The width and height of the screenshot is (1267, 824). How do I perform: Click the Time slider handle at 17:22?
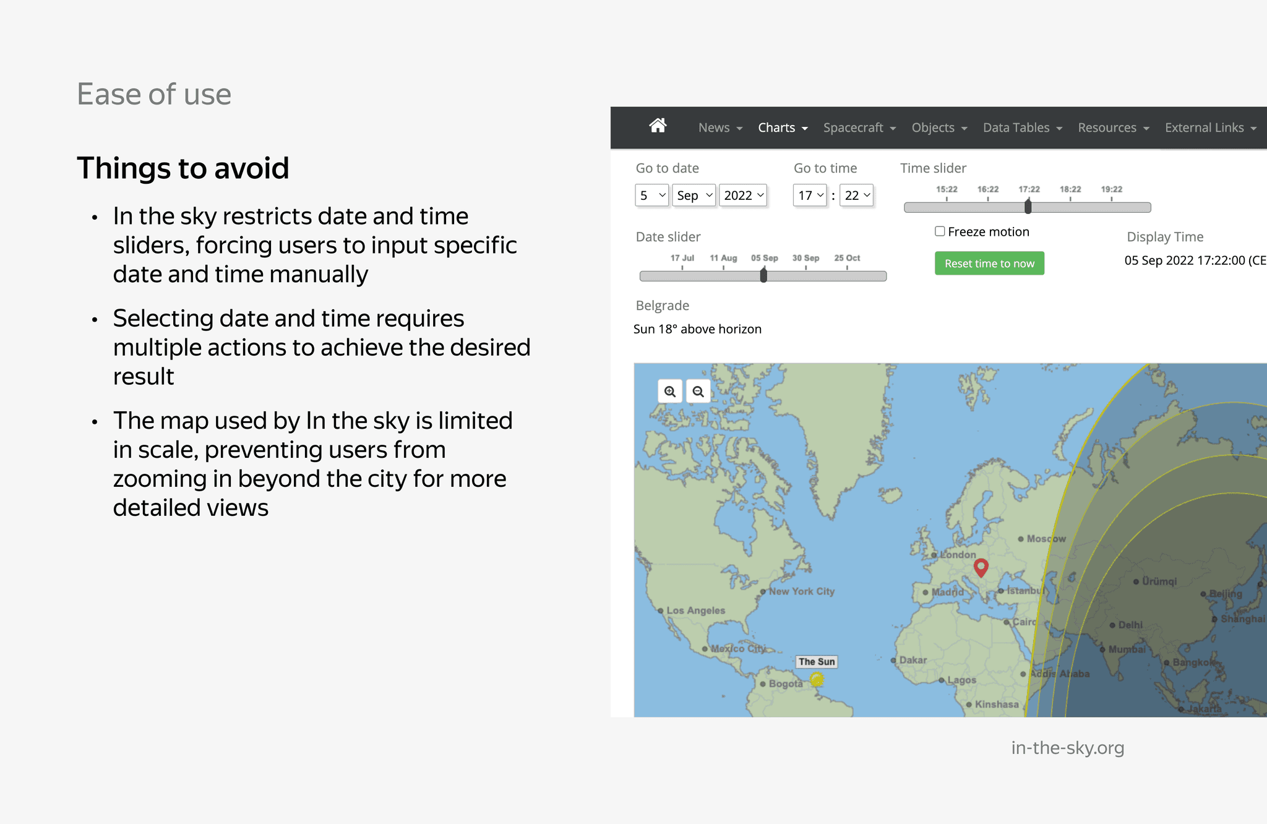pyautogui.click(x=1028, y=207)
